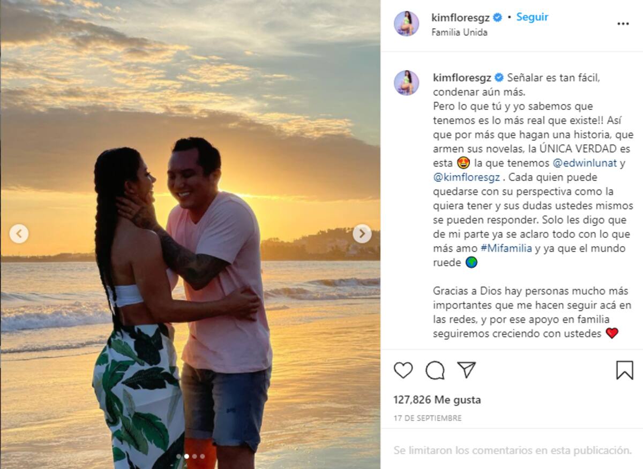Open the three-dot more options menu
Screen dimensions: 643x469
(x=623, y=24)
